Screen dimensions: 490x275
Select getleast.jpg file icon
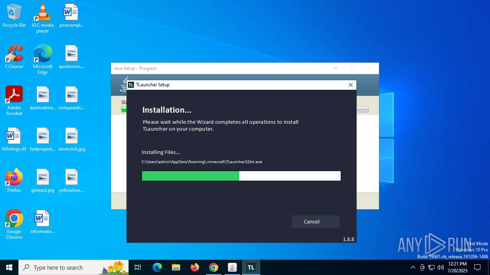(42, 181)
